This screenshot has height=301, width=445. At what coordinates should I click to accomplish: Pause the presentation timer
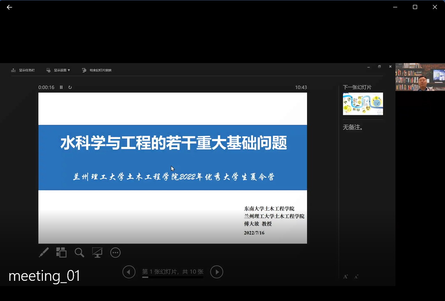[61, 87]
